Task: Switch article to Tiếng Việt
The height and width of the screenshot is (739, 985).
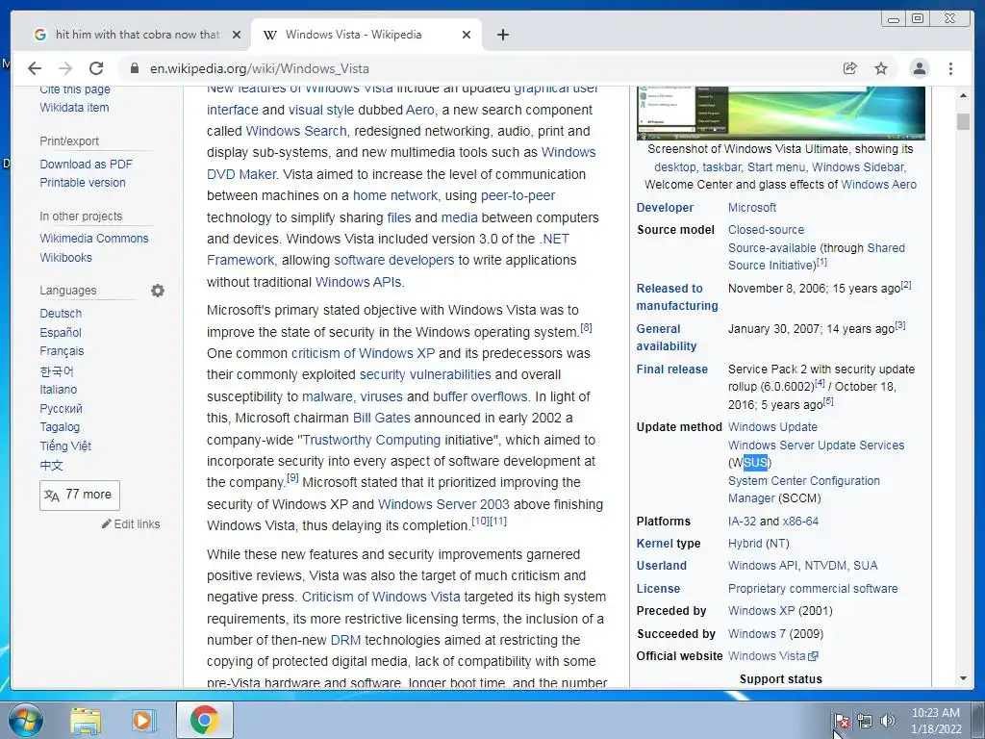Action: coord(65,446)
